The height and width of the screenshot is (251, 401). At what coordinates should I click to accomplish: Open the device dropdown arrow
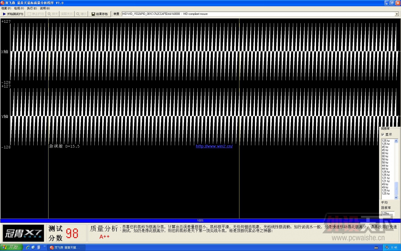[397, 14]
